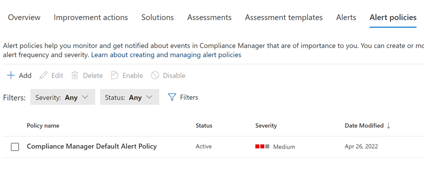Click the Disable label text
Image resolution: width=424 pixels, height=182 pixels.
coord(174,75)
